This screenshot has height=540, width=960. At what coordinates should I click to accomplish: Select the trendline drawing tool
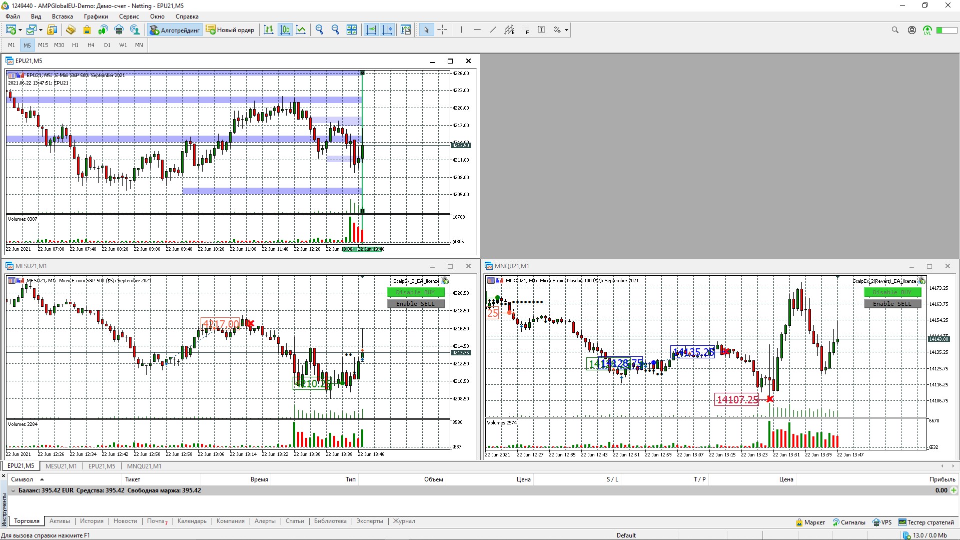pos(493,30)
